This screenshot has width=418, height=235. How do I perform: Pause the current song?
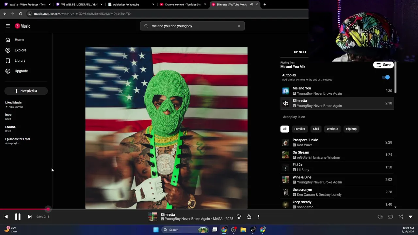[18, 217]
